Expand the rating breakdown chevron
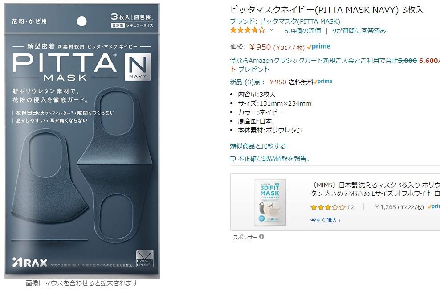 [x=271, y=30]
